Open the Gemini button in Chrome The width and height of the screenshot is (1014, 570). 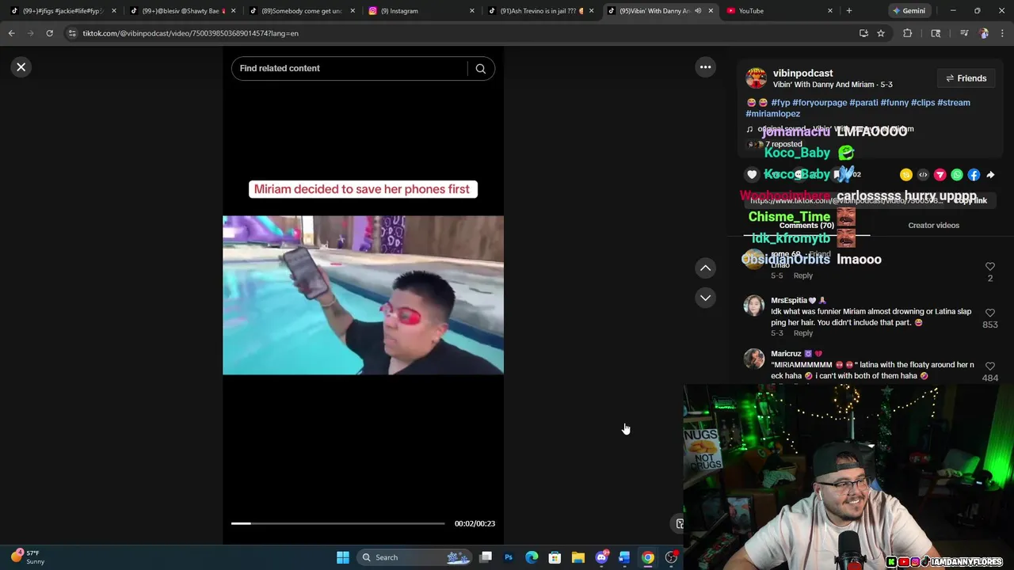909,11
